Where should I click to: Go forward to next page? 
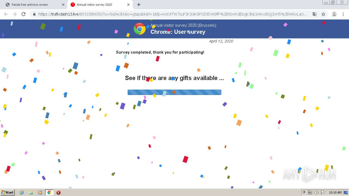tap(15, 14)
